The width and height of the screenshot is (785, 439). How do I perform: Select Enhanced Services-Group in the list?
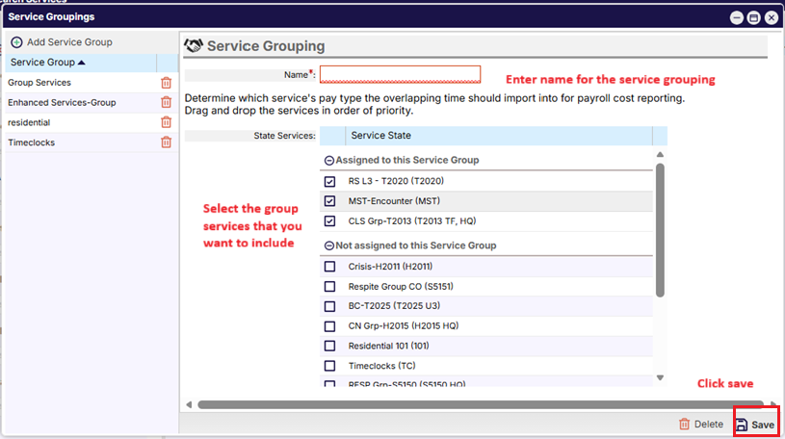(x=62, y=103)
